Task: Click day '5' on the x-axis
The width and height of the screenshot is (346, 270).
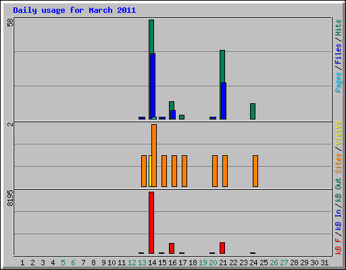Action: (63, 263)
